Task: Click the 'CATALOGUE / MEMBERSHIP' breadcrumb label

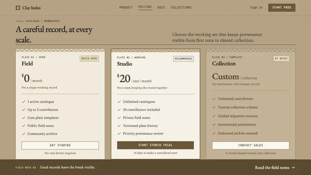Action: (42, 21)
